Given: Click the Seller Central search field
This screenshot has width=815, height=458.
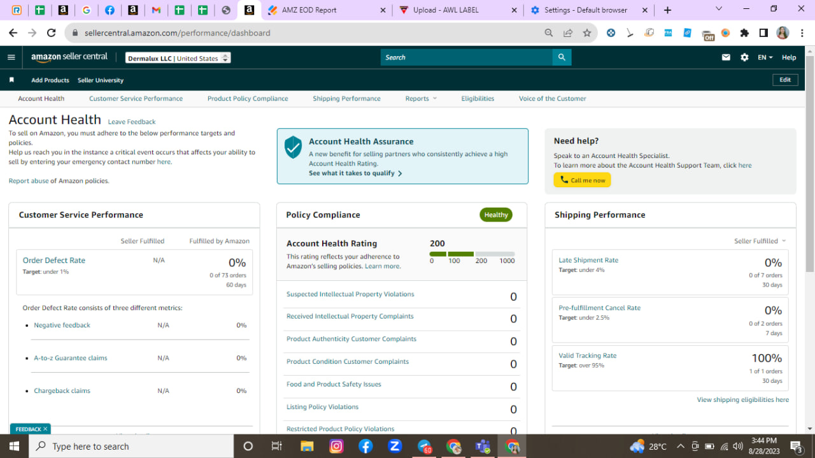Looking at the screenshot, I should pos(467,57).
